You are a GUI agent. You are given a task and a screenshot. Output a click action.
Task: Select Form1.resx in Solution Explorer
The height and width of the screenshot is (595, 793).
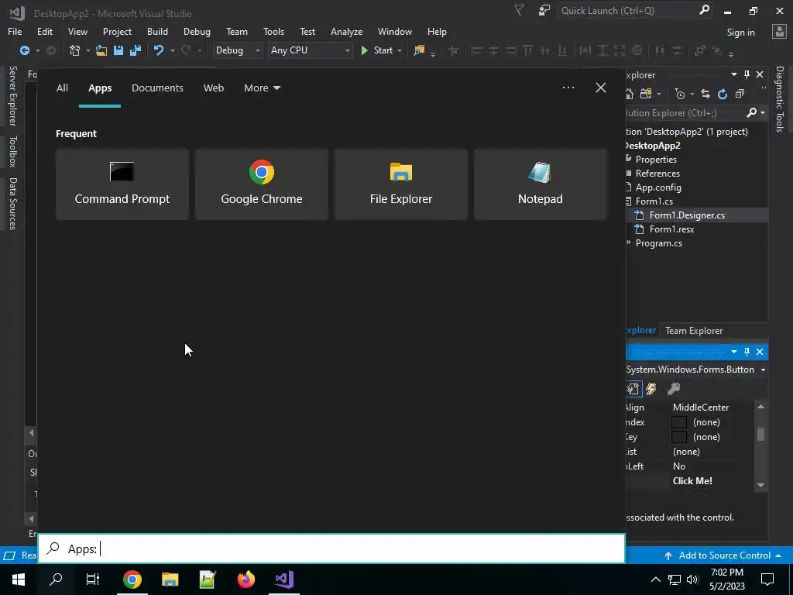[671, 229]
